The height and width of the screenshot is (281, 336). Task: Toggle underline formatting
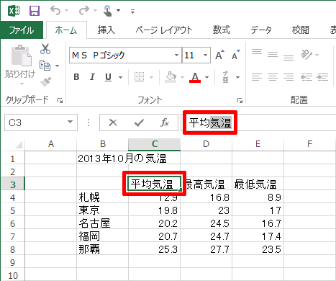pyautogui.click(x=109, y=77)
